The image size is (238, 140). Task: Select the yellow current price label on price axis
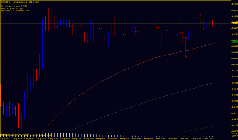click(234, 23)
